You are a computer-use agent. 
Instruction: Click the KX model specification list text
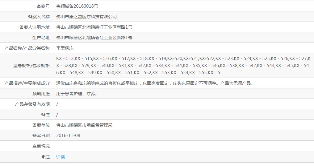tap(183, 66)
